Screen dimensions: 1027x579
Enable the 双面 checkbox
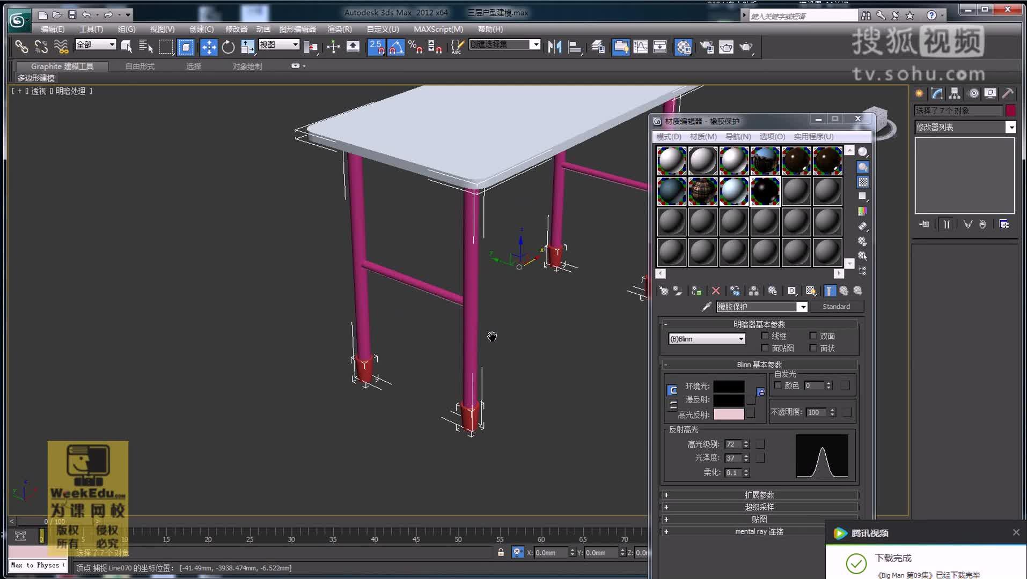click(813, 336)
